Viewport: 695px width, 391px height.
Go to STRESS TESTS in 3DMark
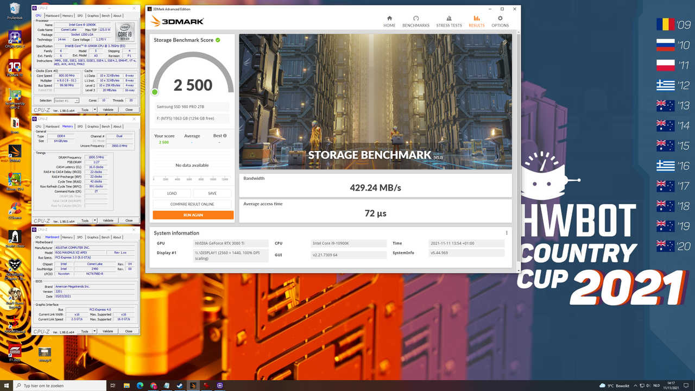coord(449,21)
